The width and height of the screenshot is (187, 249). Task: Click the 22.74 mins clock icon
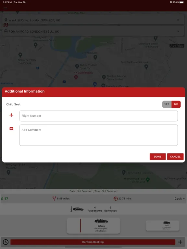click(116, 198)
